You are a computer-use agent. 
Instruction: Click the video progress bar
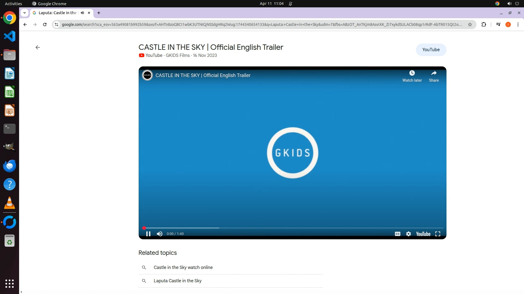293,228
